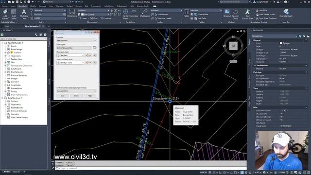Select the Intersections tree item
This screenshot has height=175, width=311.
click(16, 88)
